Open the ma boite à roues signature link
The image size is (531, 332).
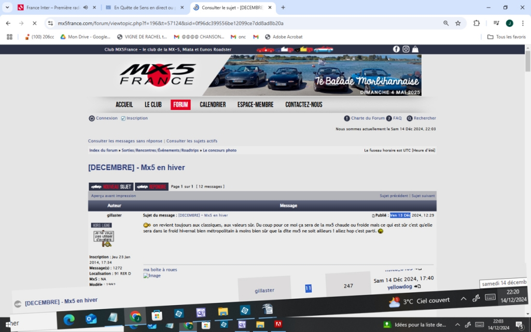point(160,270)
